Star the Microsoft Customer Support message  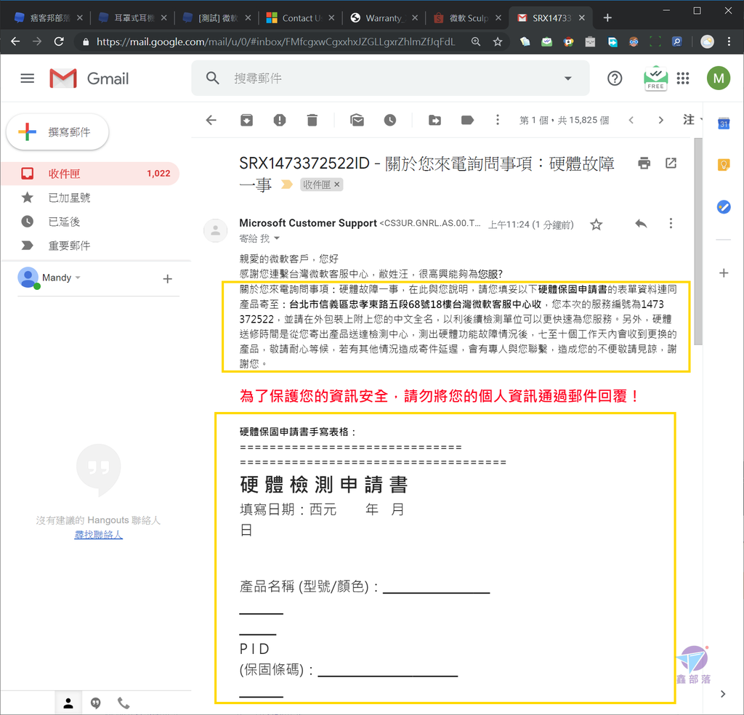tap(596, 225)
